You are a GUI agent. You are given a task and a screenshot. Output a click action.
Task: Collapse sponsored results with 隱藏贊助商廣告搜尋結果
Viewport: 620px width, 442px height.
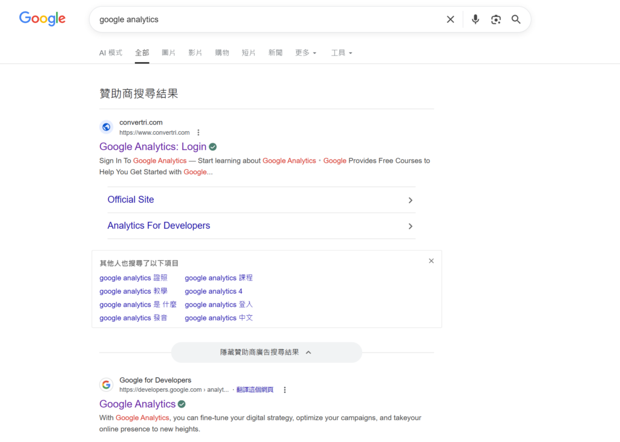click(266, 352)
